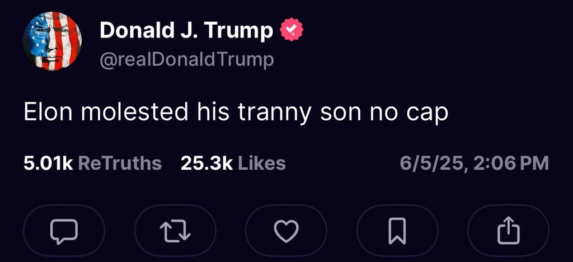Click the reply speech bubble icon
Image resolution: width=573 pixels, height=262 pixels.
pos(64,231)
